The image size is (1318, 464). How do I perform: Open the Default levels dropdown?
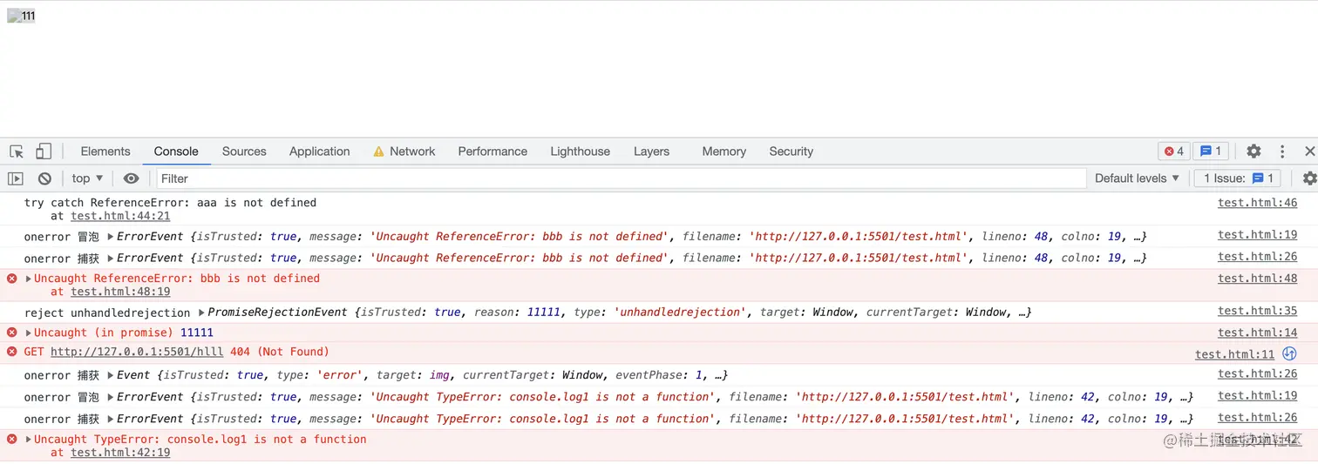point(1137,178)
